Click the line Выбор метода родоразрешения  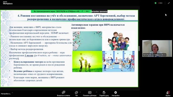(x=26, y=49)
